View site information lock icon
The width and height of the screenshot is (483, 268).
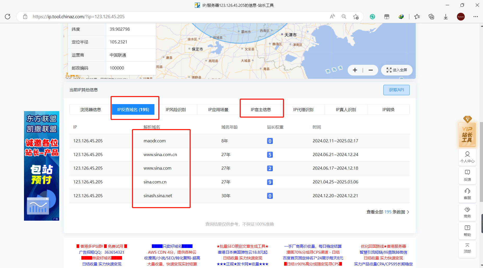25,17
